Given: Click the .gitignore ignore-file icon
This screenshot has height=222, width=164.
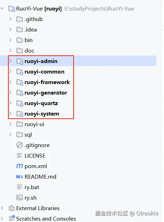Looking at the screenshot, I should pyautogui.click(x=20, y=145).
